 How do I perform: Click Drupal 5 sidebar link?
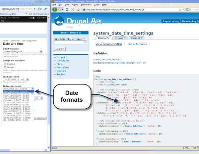(x=62, y=57)
